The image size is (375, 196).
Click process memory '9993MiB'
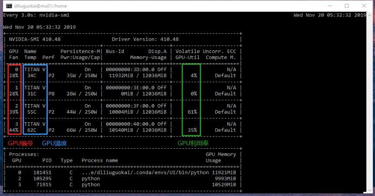tap(225, 179)
